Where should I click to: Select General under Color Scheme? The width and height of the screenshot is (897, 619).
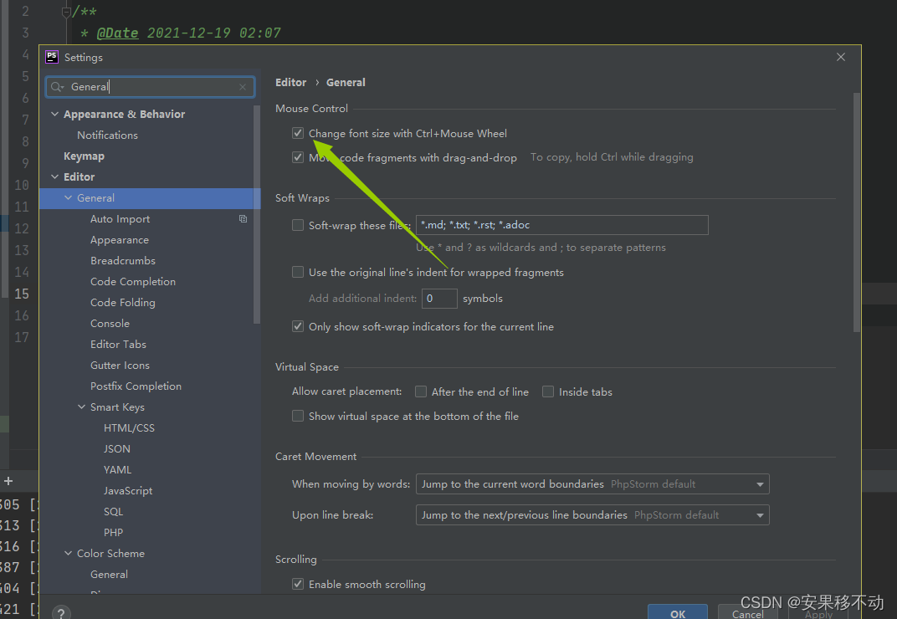click(110, 575)
